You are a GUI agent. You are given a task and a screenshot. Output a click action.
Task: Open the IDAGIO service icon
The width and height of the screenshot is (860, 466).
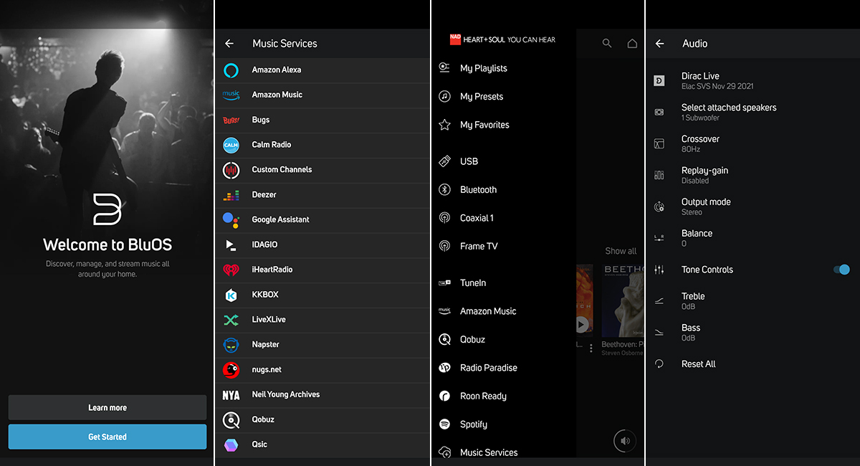(x=231, y=245)
